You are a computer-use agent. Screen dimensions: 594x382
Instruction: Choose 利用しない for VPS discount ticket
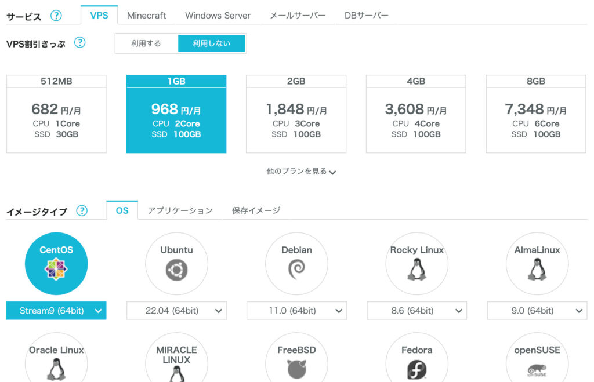(211, 43)
